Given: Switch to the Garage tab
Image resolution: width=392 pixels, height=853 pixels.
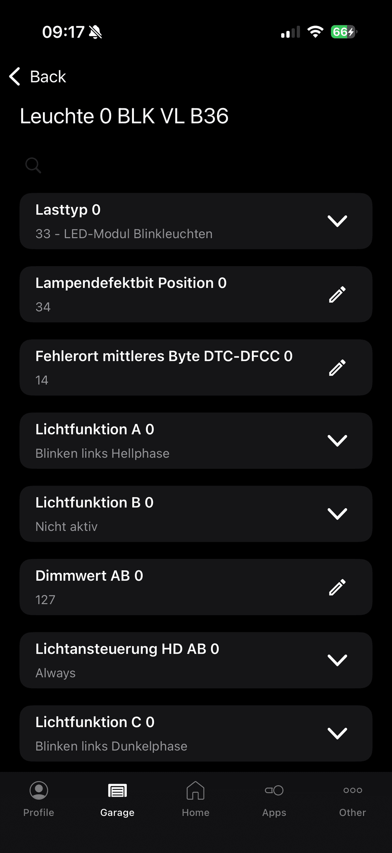Looking at the screenshot, I should (x=117, y=798).
